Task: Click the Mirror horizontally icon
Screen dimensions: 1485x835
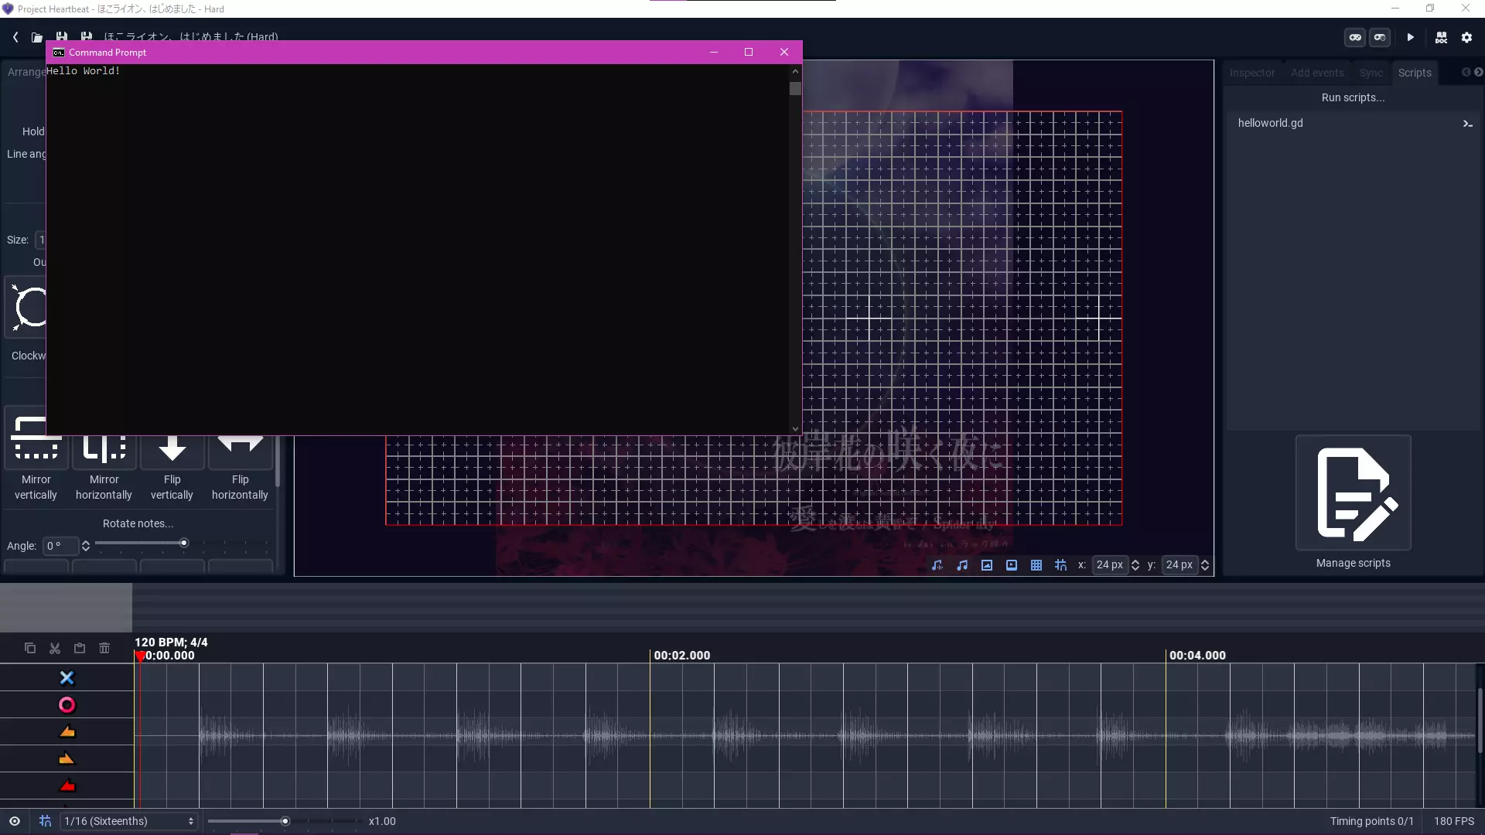Action: point(104,449)
